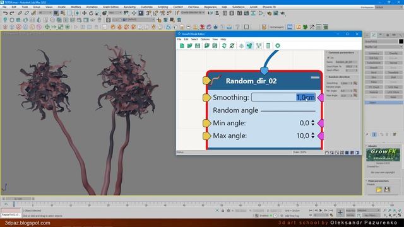Select the Move tool in the main toolbar
This screenshot has height=227, width=404.
pyautogui.click(x=84, y=13)
